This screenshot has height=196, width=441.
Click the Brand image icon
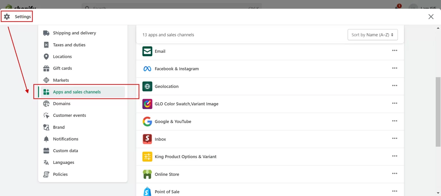pos(46,127)
